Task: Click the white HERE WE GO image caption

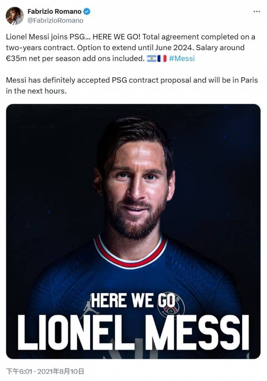Action: pyautogui.click(x=133, y=300)
